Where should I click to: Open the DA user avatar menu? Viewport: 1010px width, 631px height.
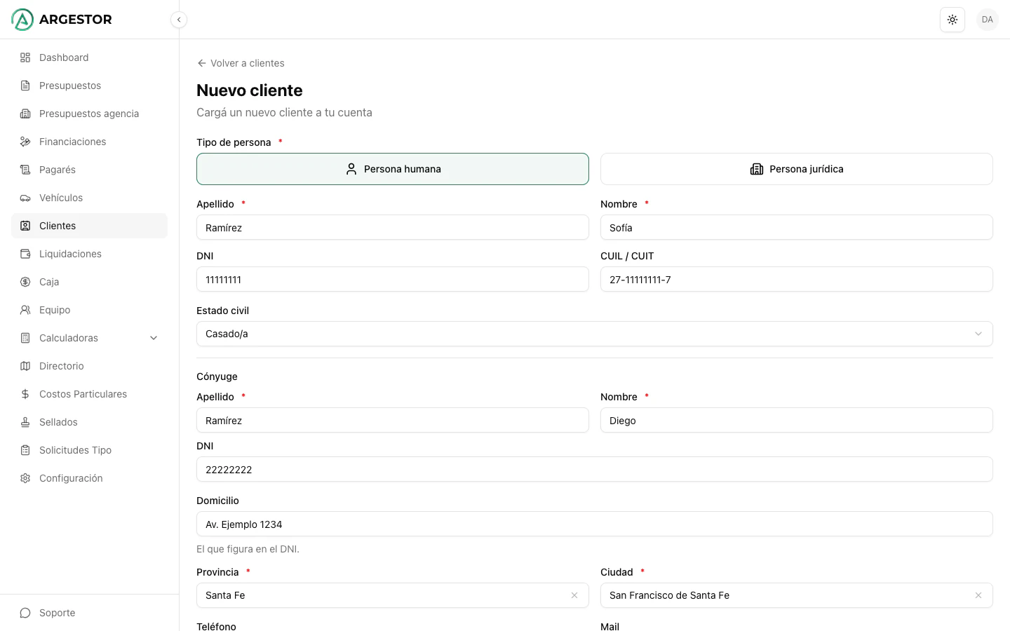[x=988, y=20]
